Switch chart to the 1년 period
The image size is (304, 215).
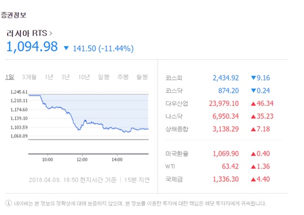coord(49,77)
